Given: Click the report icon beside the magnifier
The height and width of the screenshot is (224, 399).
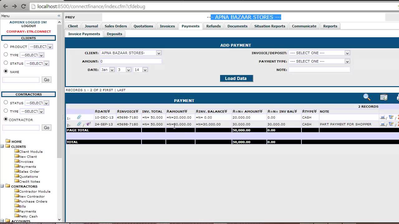Looking at the screenshot, I should [384, 97].
